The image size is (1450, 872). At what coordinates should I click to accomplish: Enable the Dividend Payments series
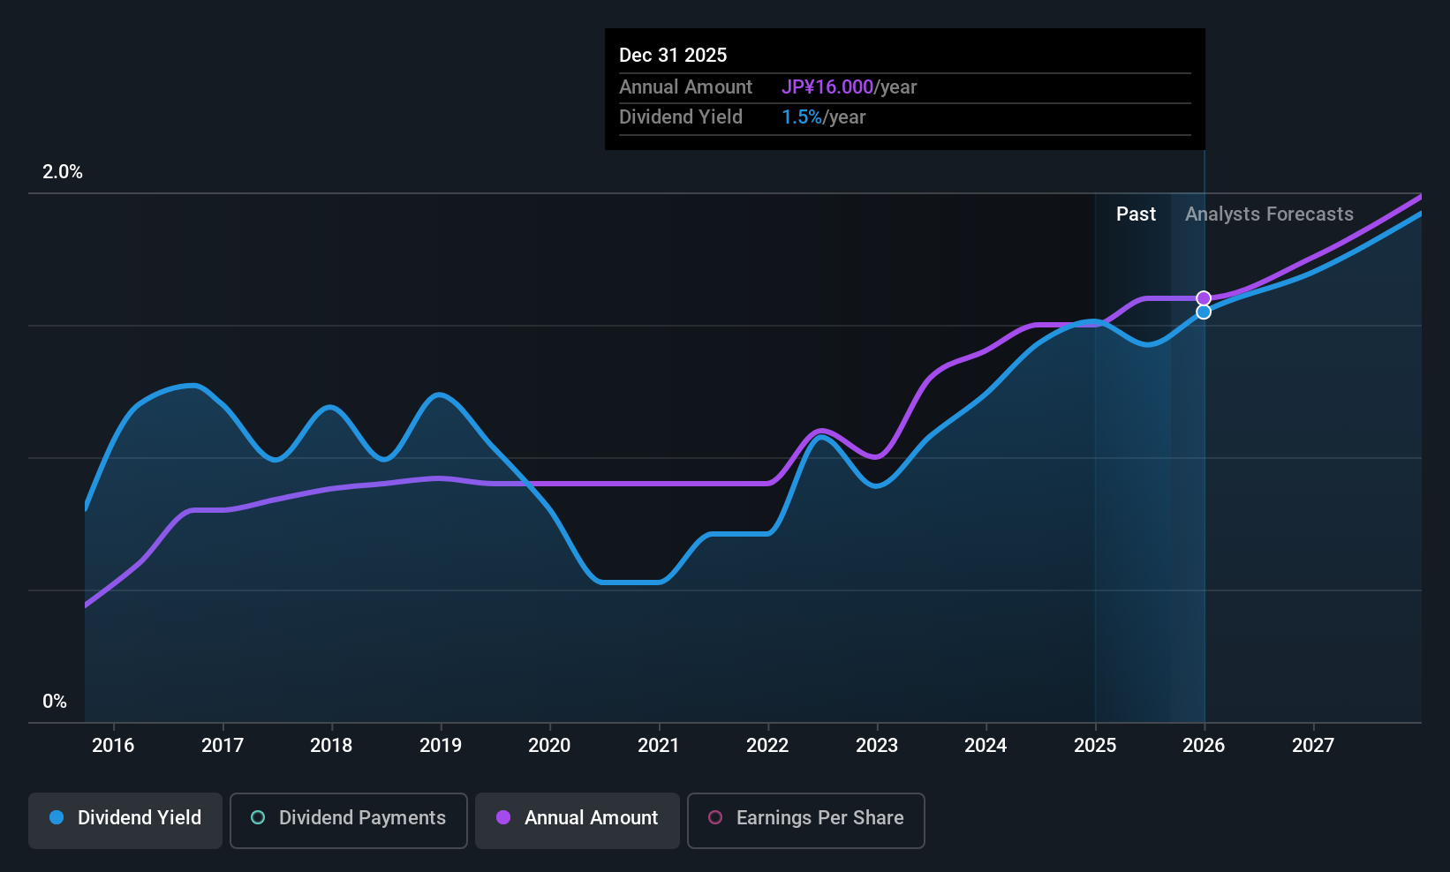pyautogui.click(x=349, y=820)
